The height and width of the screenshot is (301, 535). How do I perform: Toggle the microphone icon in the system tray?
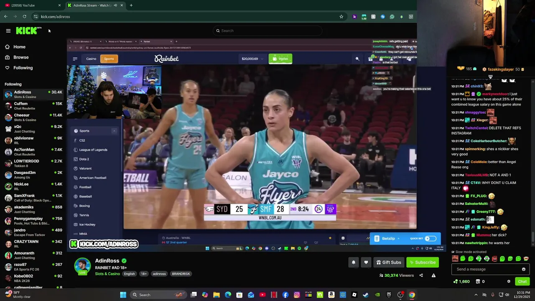pyautogui.click(x=493, y=295)
